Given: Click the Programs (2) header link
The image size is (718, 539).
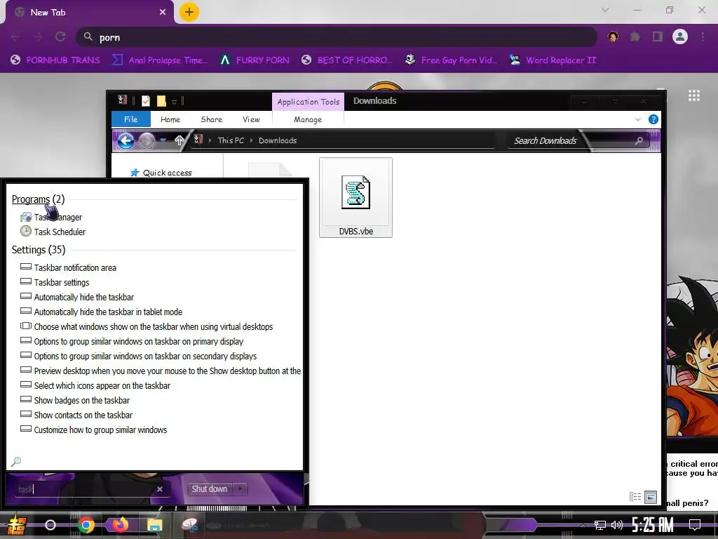Looking at the screenshot, I should pyautogui.click(x=38, y=199).
